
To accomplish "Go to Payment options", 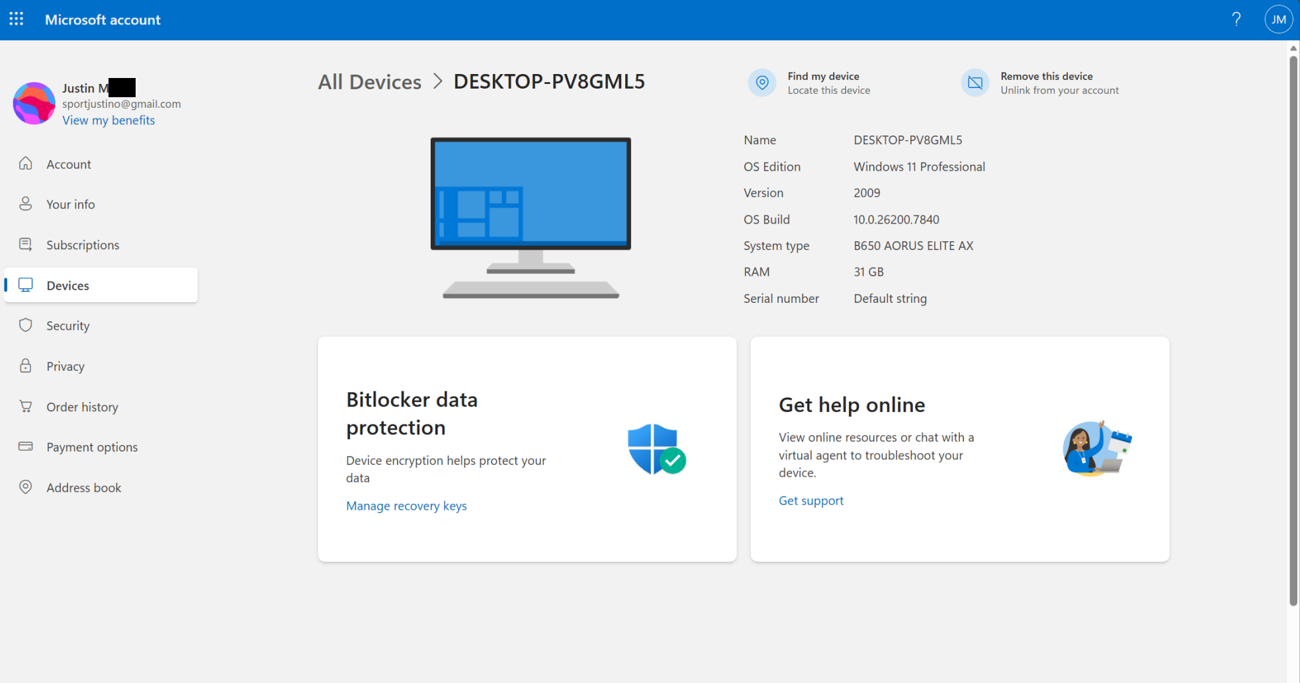I will (101, 447).
